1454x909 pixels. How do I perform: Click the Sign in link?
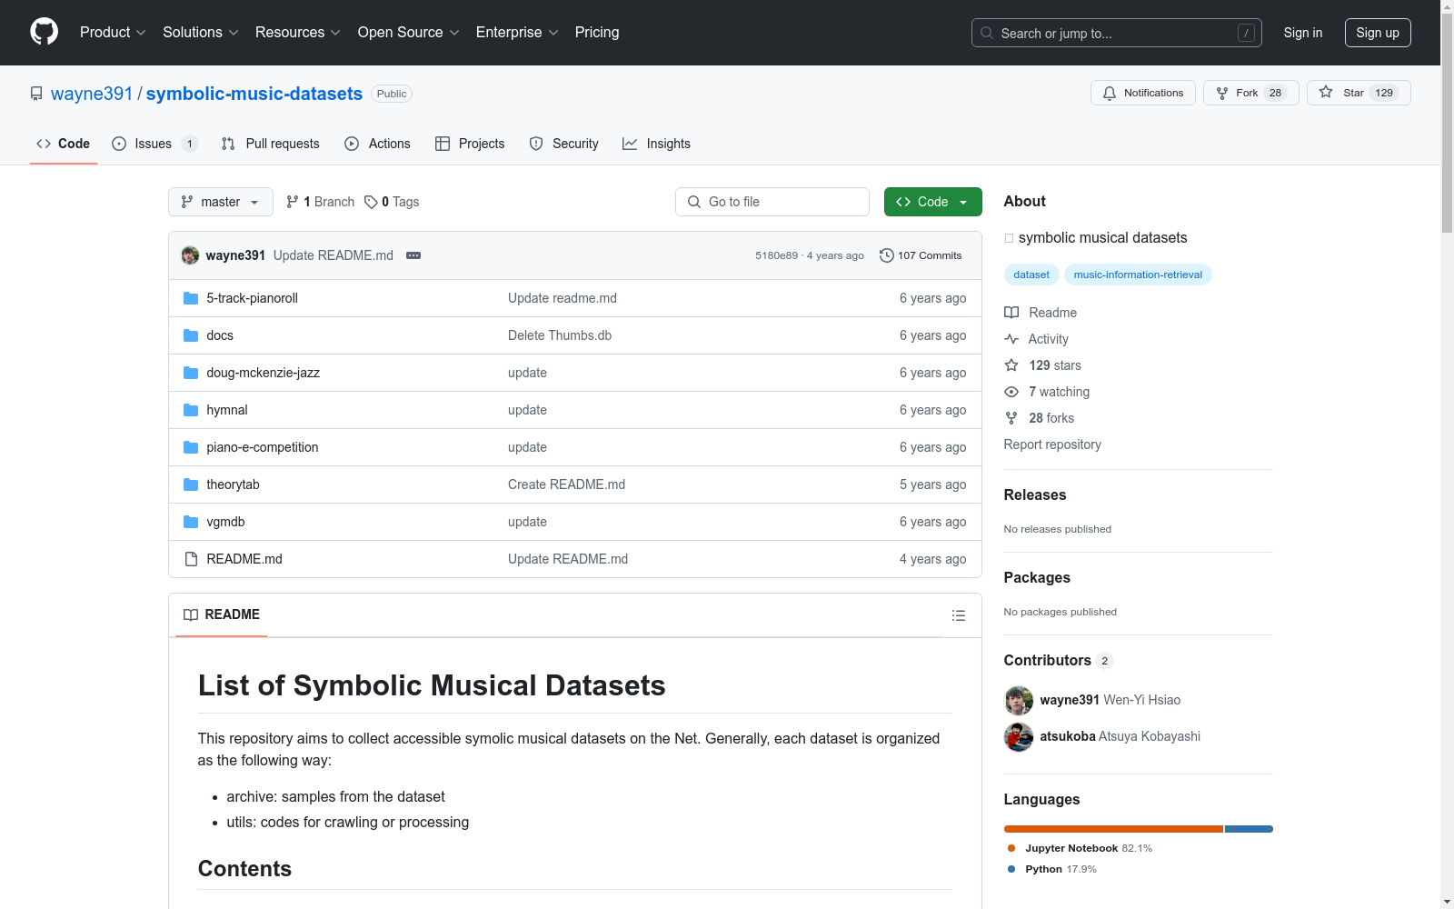(x=1303, y=33)
